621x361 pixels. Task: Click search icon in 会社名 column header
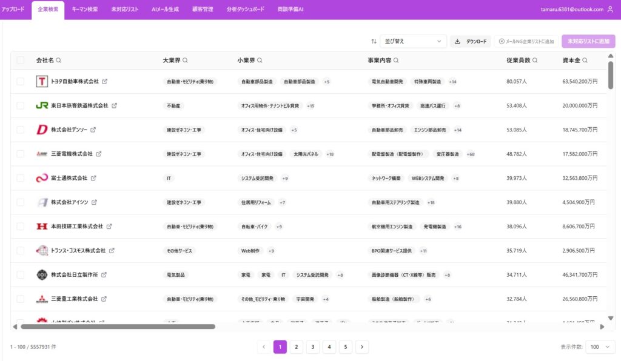coord(59,60)
